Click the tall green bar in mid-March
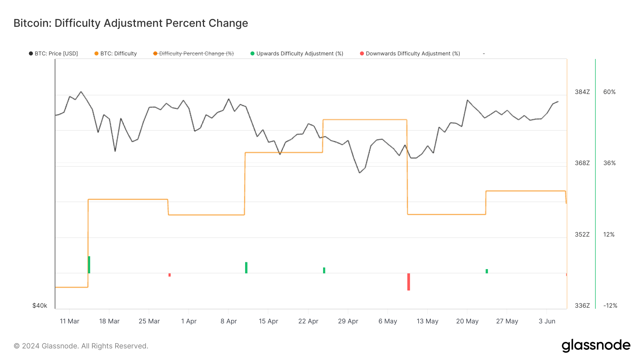 coord(89,265)
